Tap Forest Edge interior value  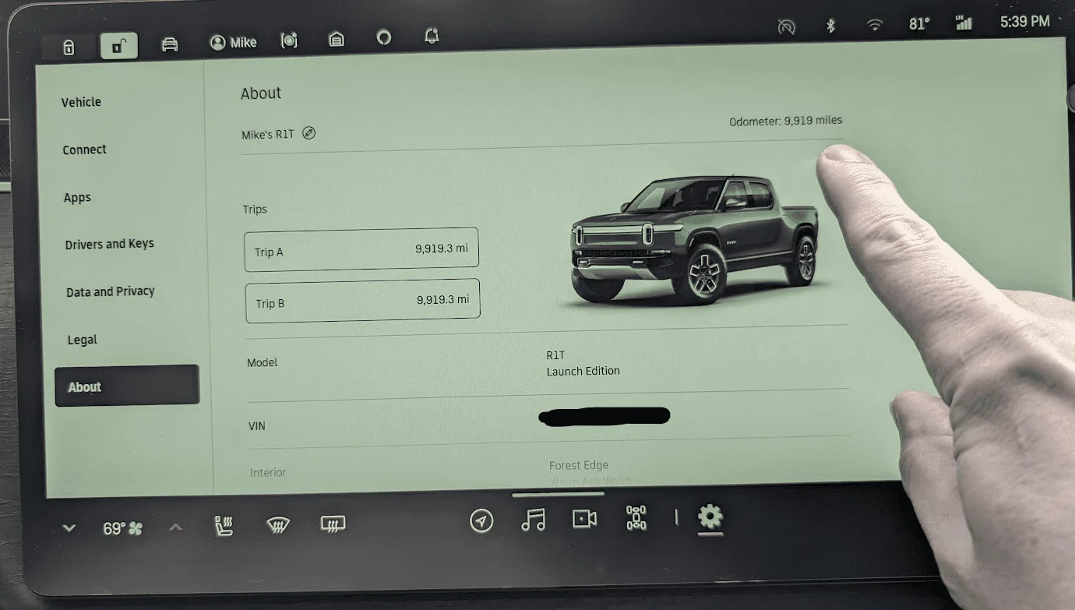click(579, 465)
